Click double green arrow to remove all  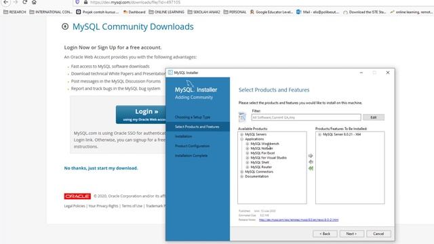coord(311,168)
